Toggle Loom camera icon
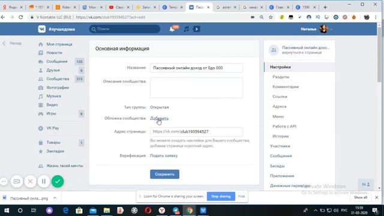This screenshot has height=216, width=384. [x=17, y=181]
